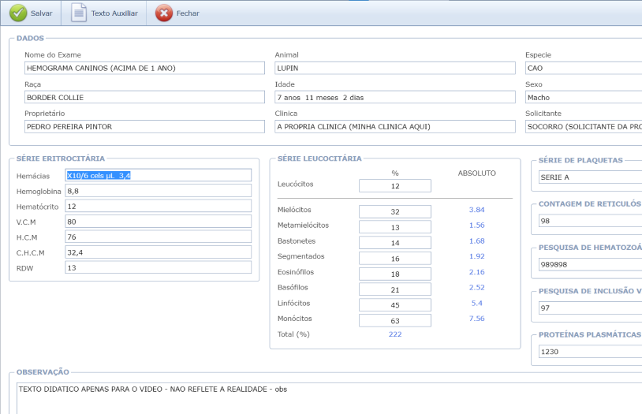Focus the Monócitos percentage box
The width and height of the screenshot is (642, 414).
pos(395,321)
